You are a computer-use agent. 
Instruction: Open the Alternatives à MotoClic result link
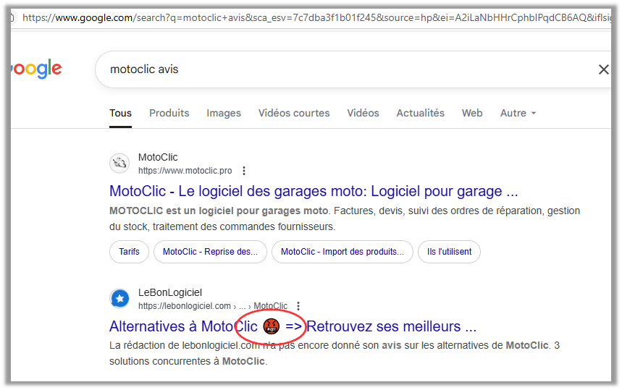click(x=293, y=326)
